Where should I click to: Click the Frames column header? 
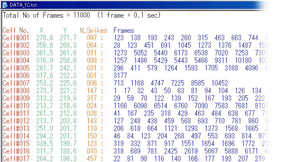tap(124, 30)
